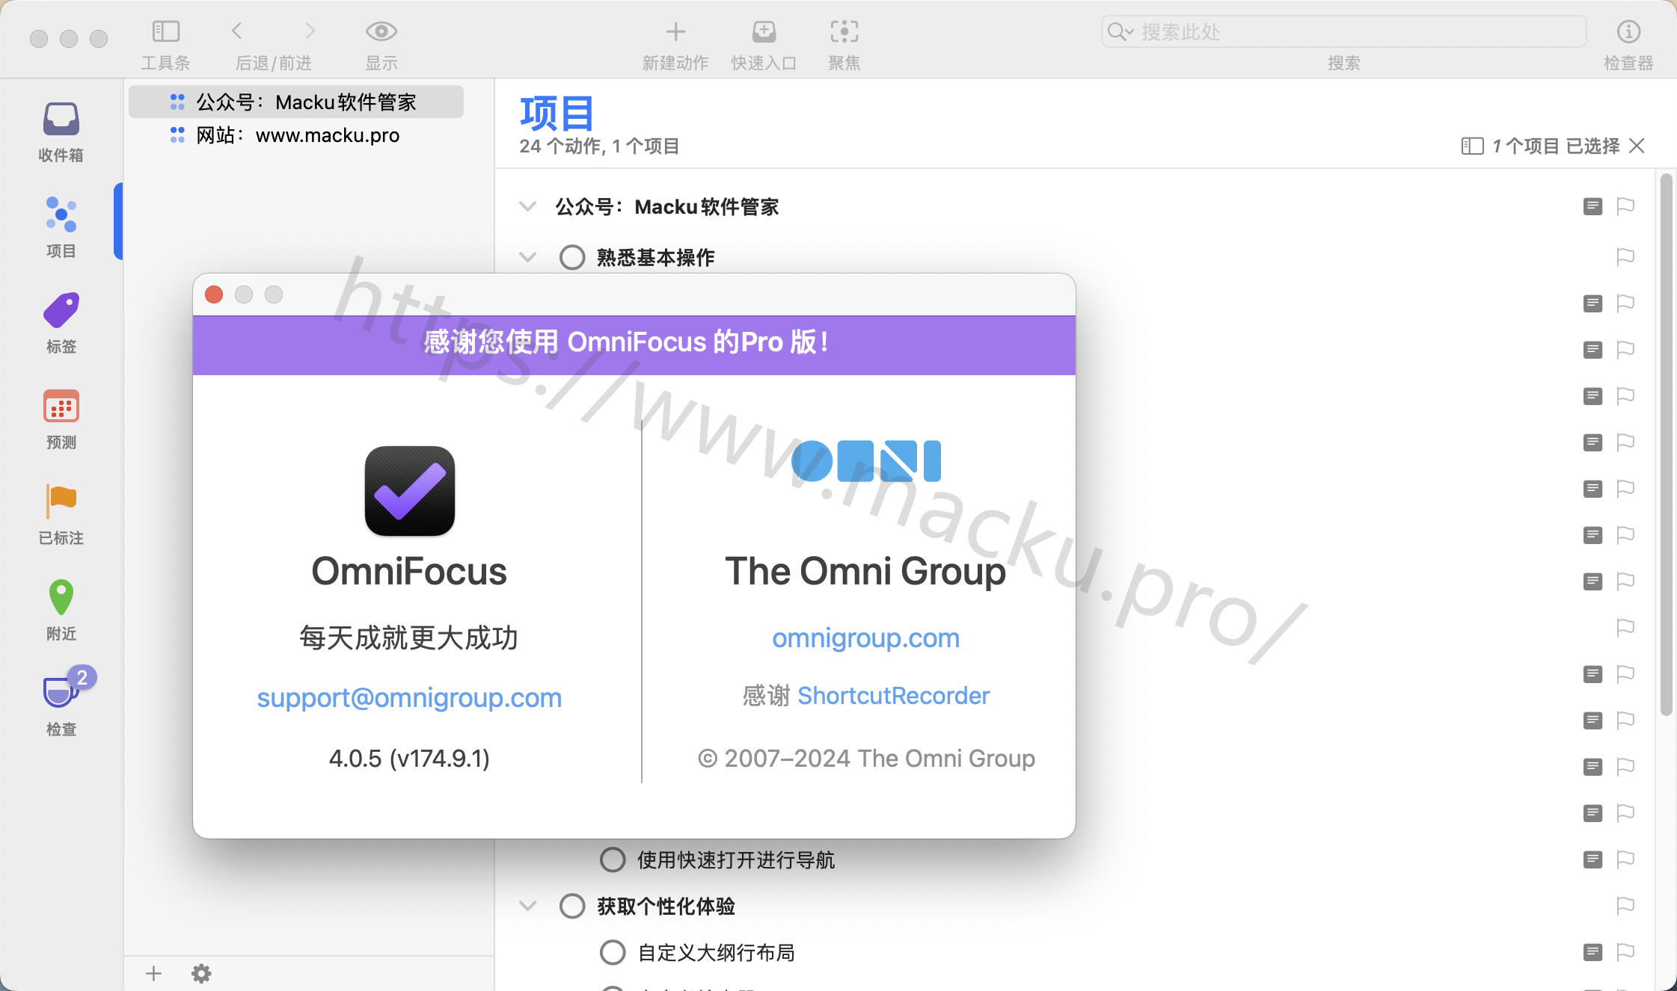Open note of 公众号：Macku软件管家 row

(1593, 206)
